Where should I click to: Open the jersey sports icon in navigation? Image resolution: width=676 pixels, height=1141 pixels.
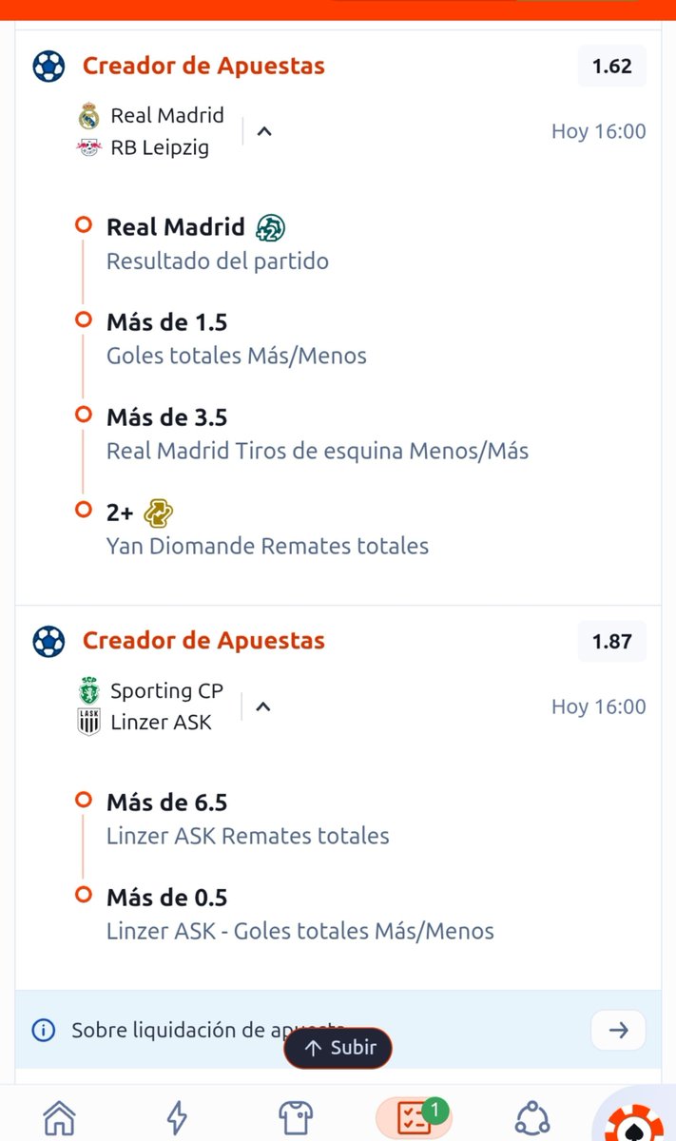(295, 1116)
